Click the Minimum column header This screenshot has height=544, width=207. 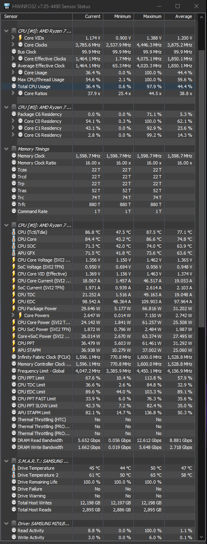click(x=118, y=16)
